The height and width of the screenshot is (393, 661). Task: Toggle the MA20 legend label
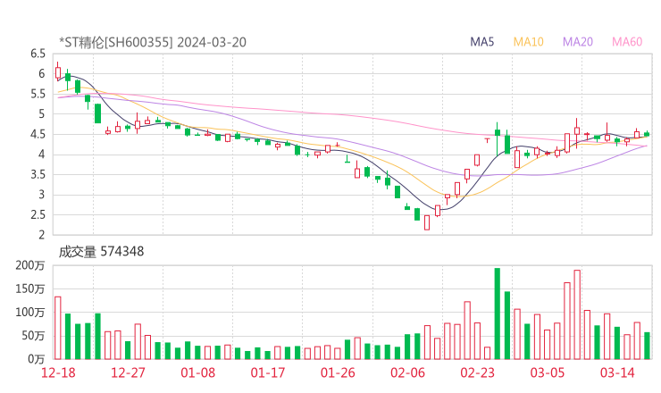click(577, 41)
